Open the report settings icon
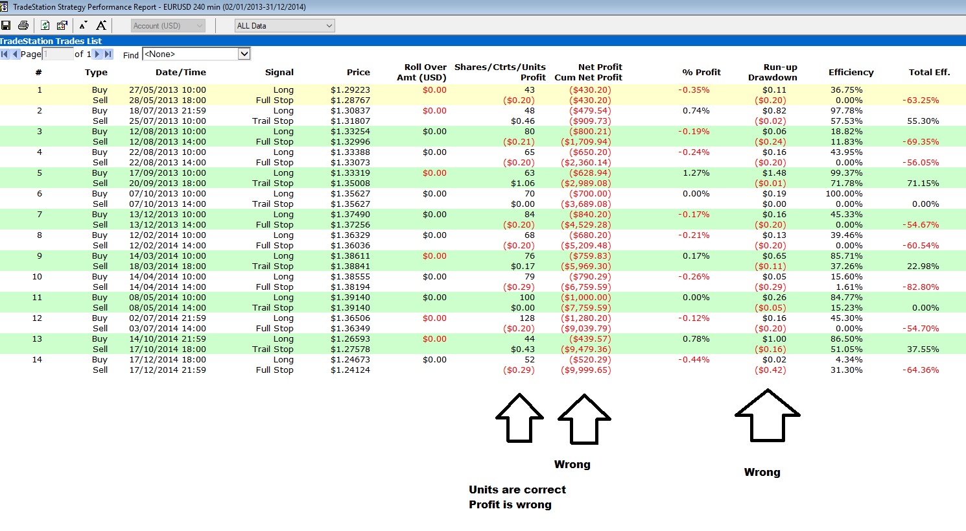The width and height of the screenshot is (966, 531). pos(62,25)
